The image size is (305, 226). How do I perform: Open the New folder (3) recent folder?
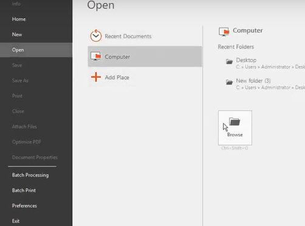(253, 81)
